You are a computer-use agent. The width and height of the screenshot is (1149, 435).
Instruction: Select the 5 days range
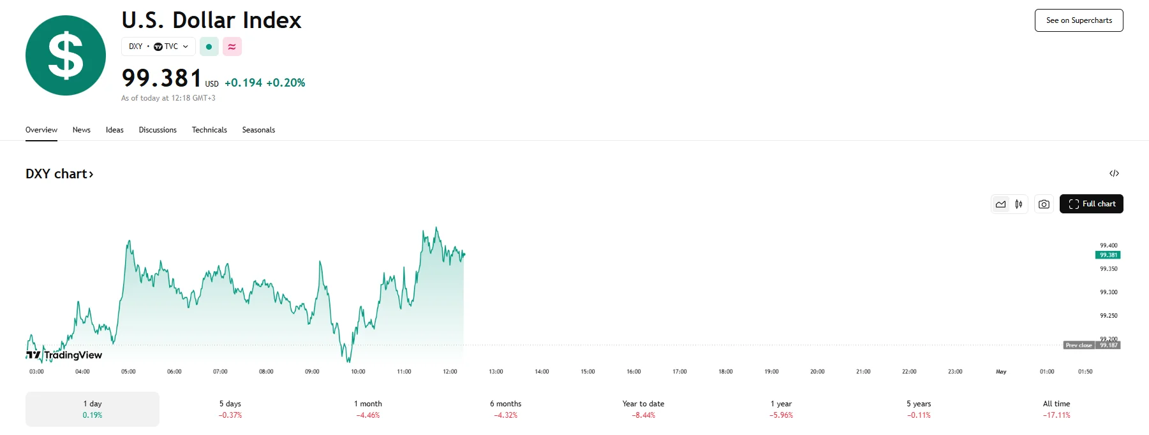pyautogui.click(x=230, y=409)
